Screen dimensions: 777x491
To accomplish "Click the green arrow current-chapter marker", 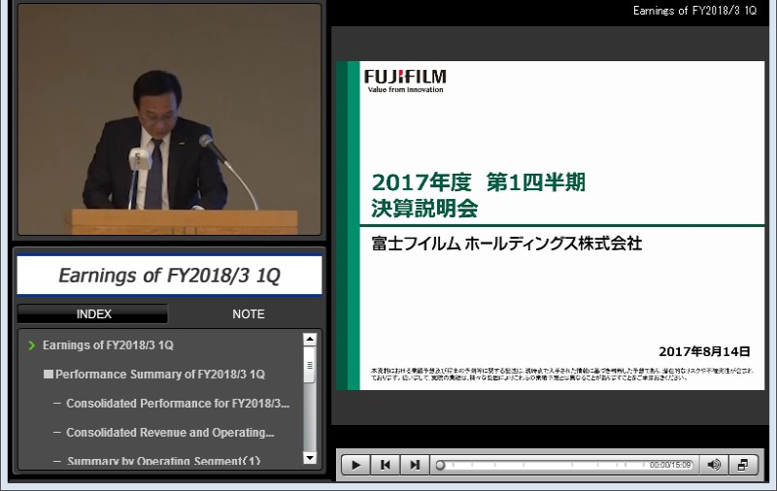I will point(32,345).
